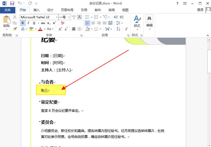
Task: Click Grow Font icon
Action: (60, 29)
